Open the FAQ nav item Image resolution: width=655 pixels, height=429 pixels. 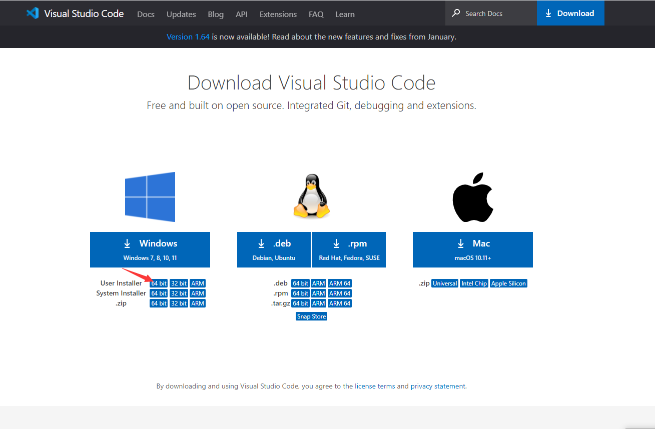click(316, 14)
